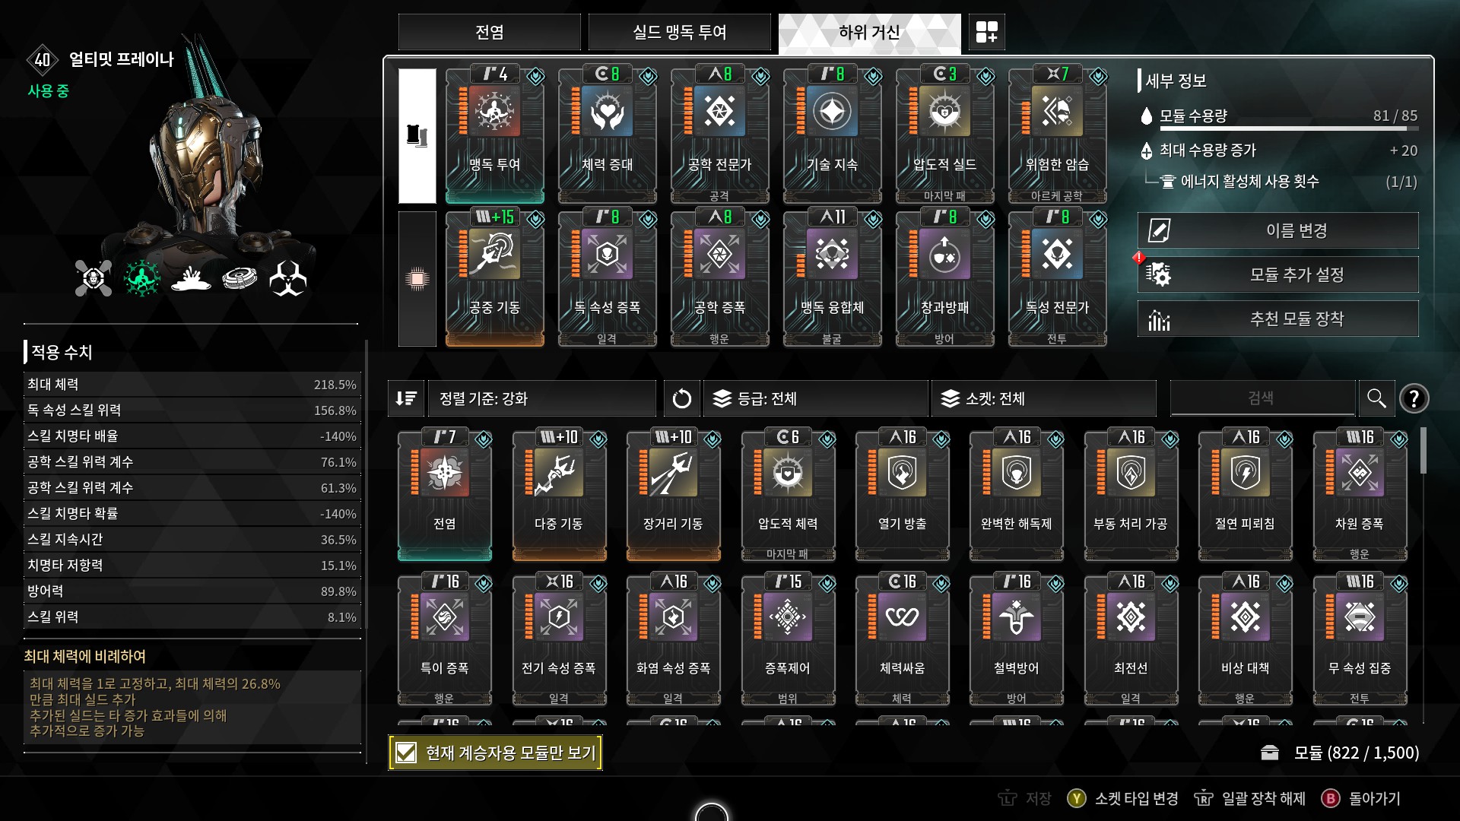Open 모듈 추가 설정 button
Screen dimensions: 1460x821
coord(1277,274)
